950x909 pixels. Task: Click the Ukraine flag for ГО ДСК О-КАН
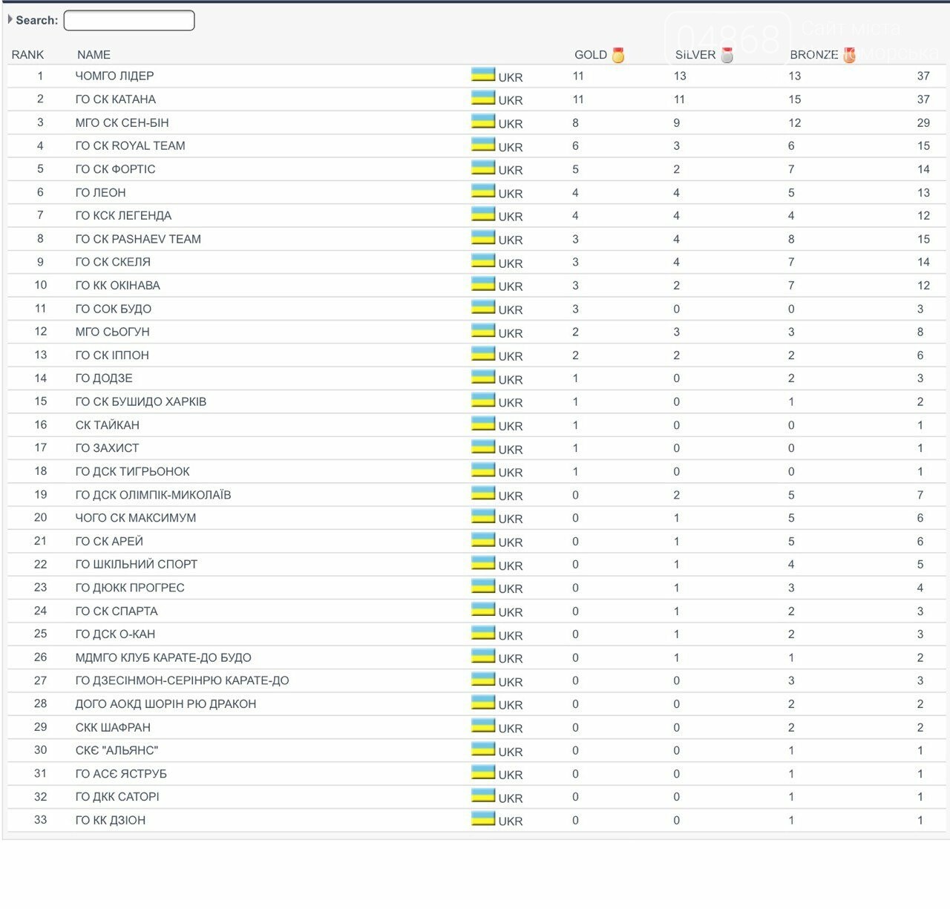(x=483, y=632)
